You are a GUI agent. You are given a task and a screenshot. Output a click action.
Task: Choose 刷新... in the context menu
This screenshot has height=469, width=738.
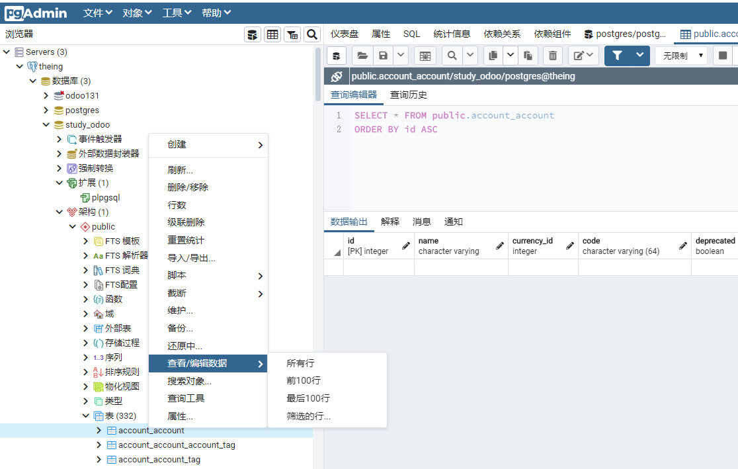208,170
